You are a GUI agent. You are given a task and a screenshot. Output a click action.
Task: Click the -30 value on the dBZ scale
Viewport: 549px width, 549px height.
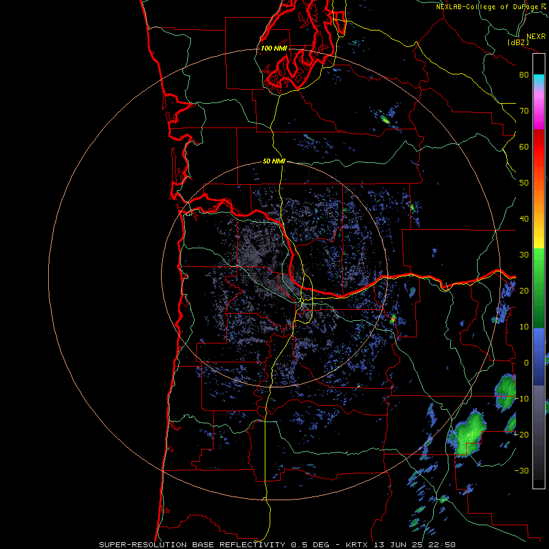click(522, 471)
